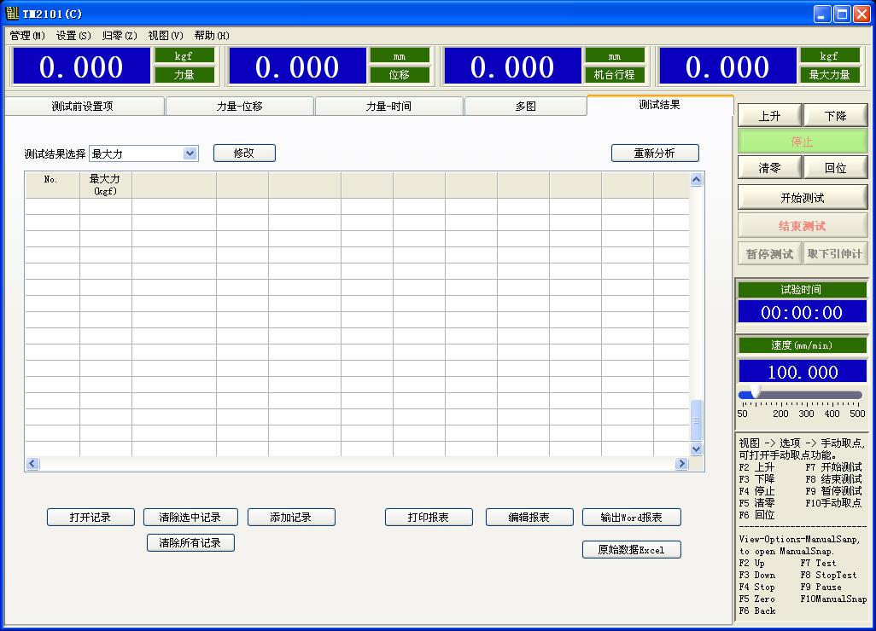Click the speed value field 100.000
This screenshot has width=876, height=631.
pyautogui.click(x=802, y=372)
